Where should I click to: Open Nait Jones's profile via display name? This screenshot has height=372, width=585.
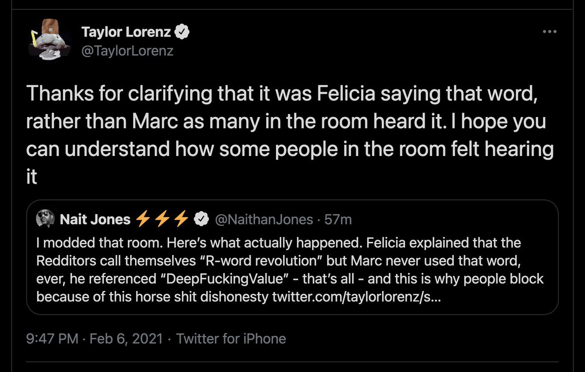(95, 220)
